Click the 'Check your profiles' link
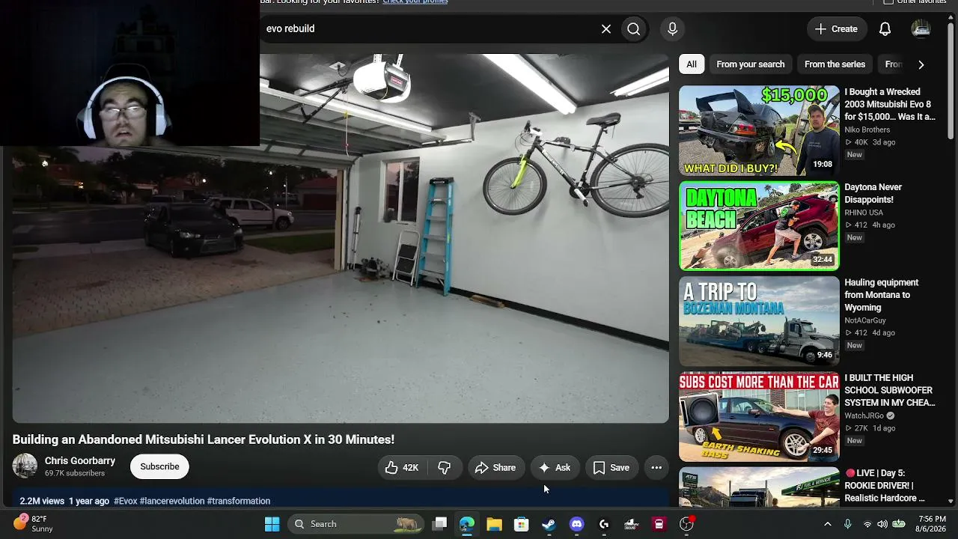958x539 pixels. coord(415,2)
